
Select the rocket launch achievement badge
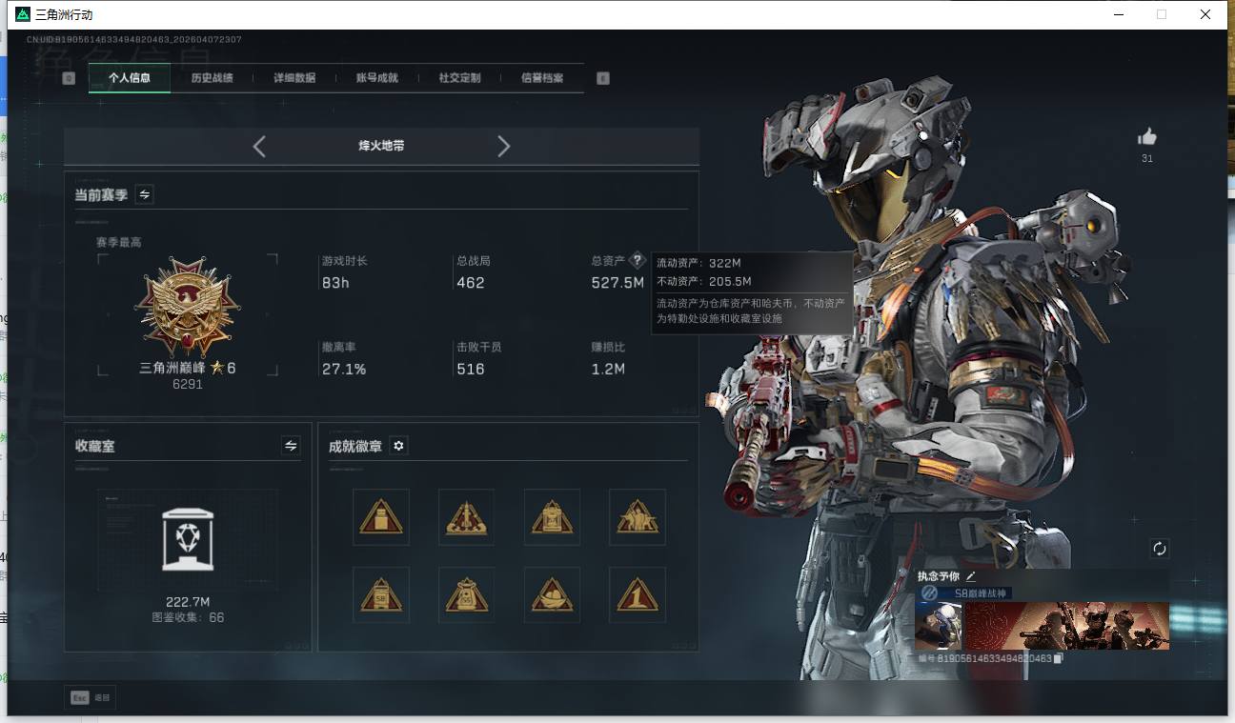[x=467, y=517]
